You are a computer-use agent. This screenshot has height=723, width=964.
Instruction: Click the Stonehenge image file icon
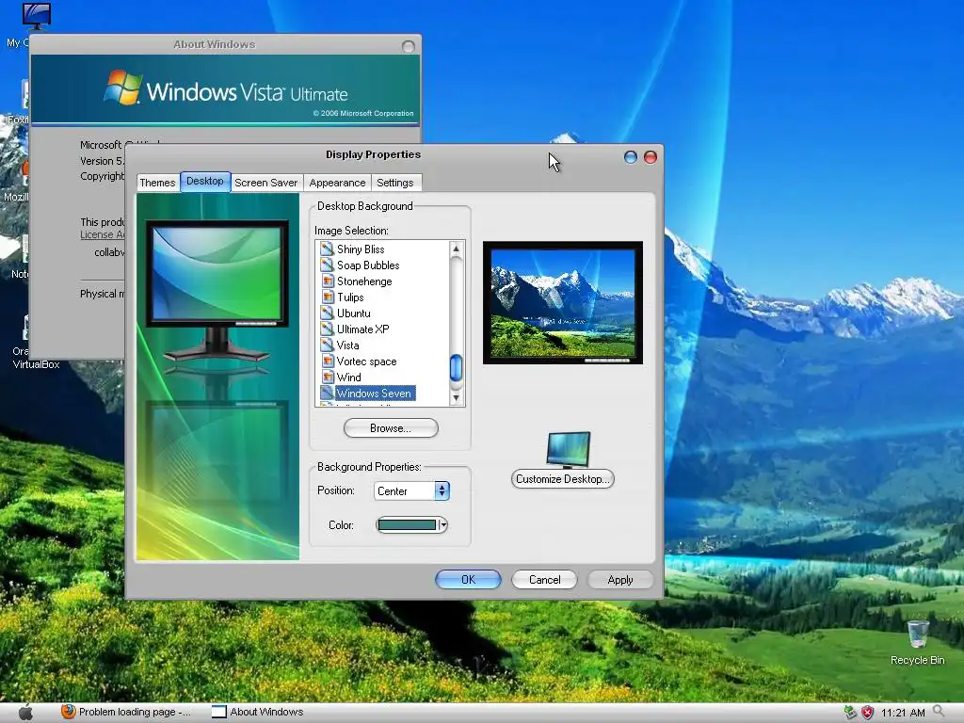tap(327, 281)
